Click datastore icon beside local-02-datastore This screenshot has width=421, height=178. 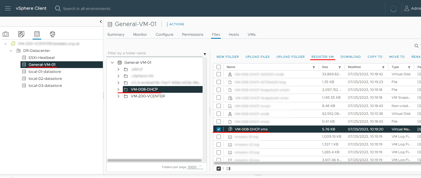[x=24, y=79]
